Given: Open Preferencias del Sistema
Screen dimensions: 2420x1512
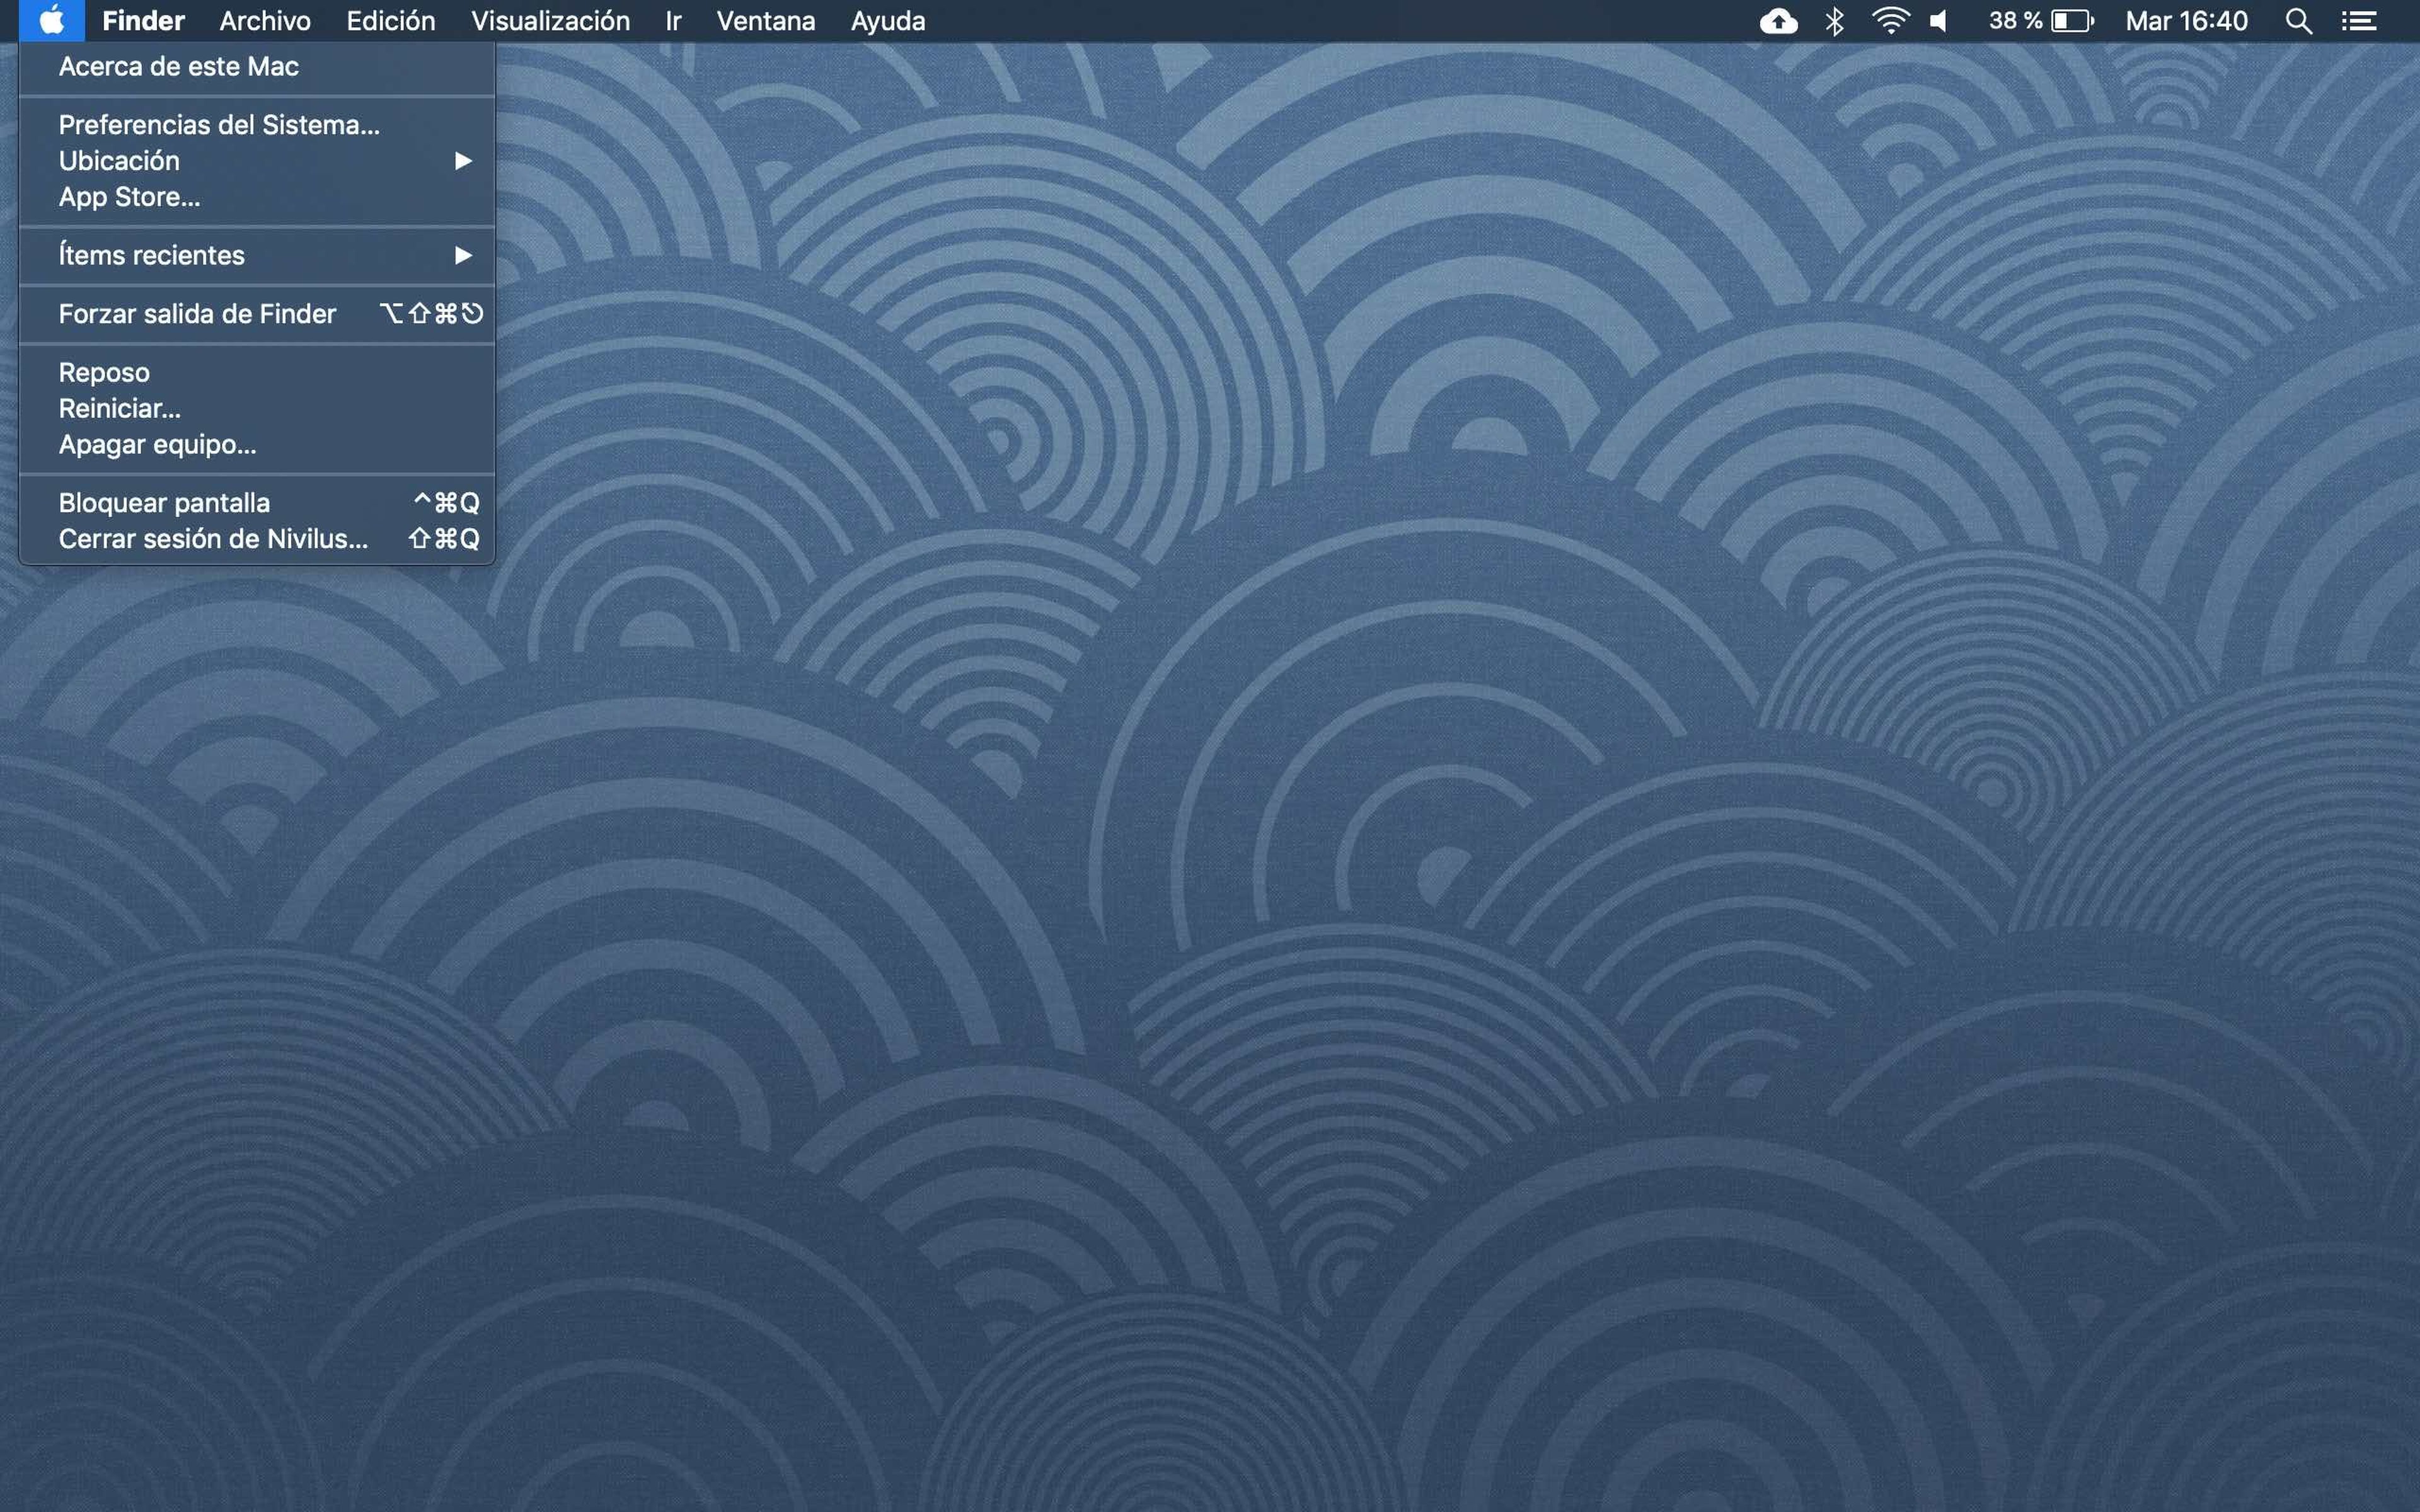Looking at the screenshot, I should 219,125.
